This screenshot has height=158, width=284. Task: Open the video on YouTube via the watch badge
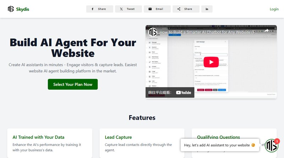[x=170, y=92]
